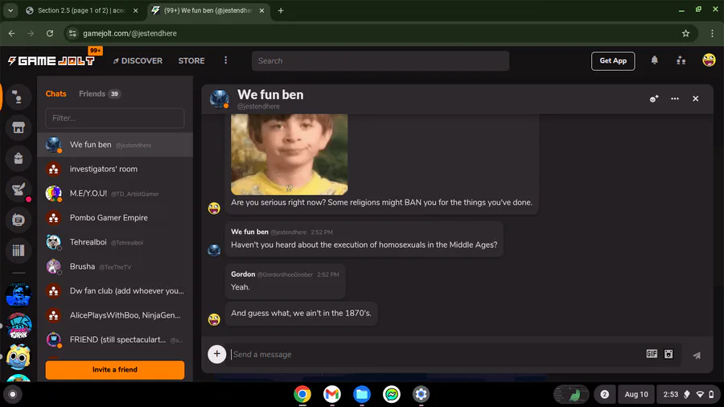Click the address bar URL
Image resolution: width=724 pixels, height=407 pixels.
[x=130, y=33]
